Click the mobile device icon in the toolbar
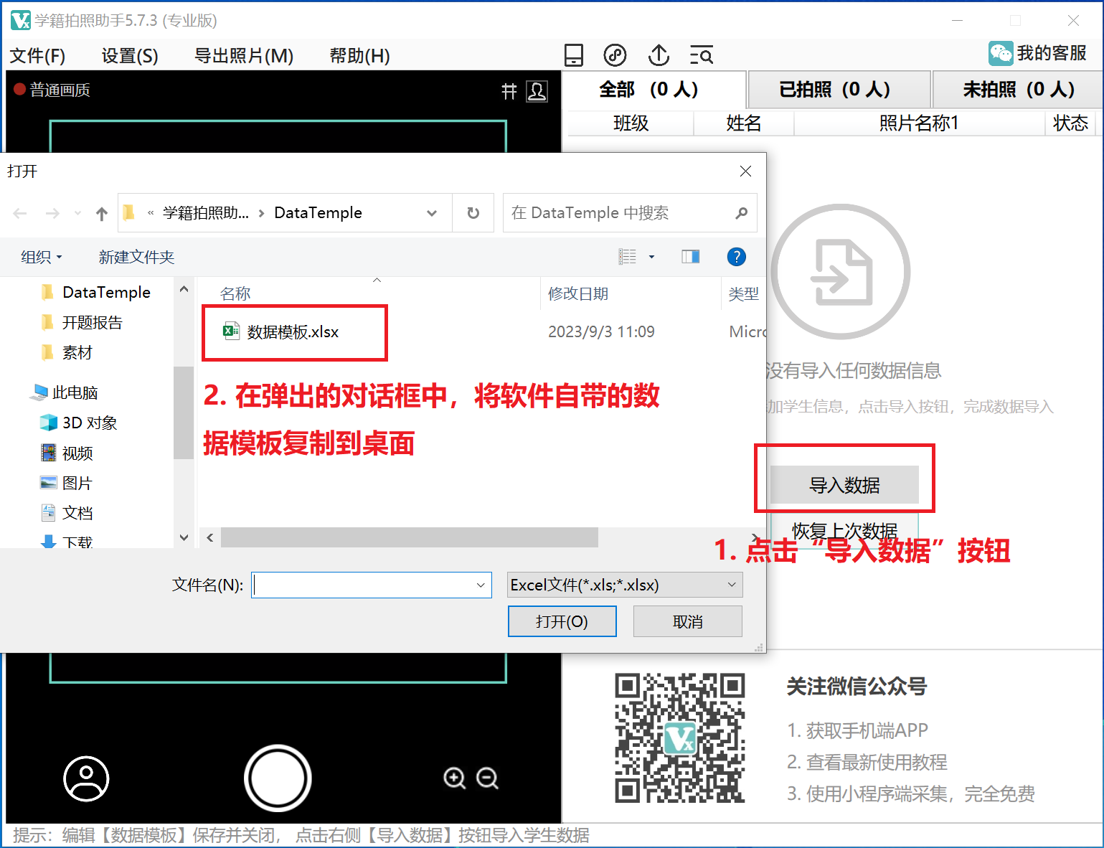Viewport: 1104px width, 848px height. point(574,55)
